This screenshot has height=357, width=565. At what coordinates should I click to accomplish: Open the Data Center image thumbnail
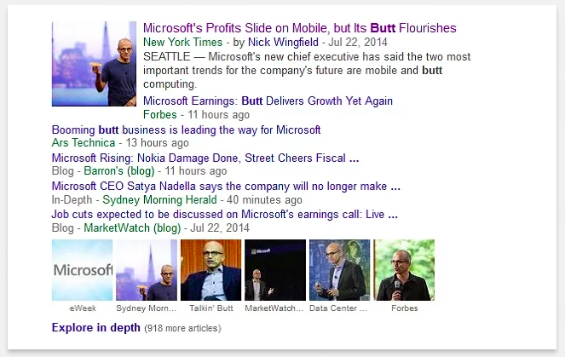coord(339,270)
